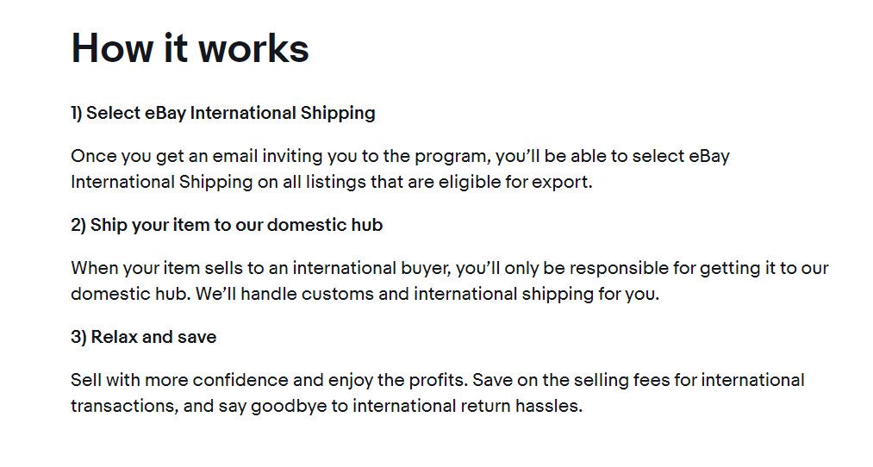Click the paragraph starting "Once you get an email"
The height and width of the screenshot is (467, 873).
click(401, 169)
